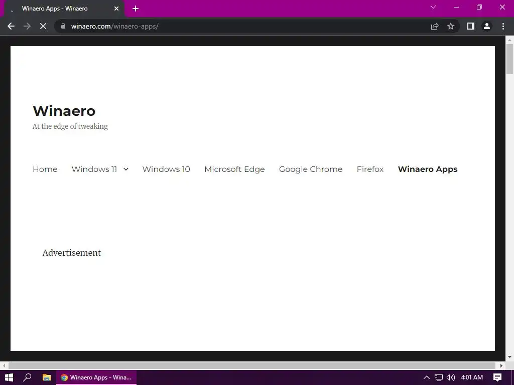Click the scroll up arrow
This screenshot has height=385, width=514.
point(509,40)
